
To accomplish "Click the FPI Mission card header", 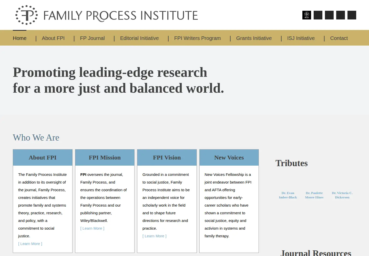I will (105, 157).
